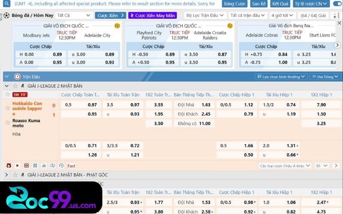Click Cược Chấp Hiệp 1 column header
This screenshot has width=343, height=214.
237,95
